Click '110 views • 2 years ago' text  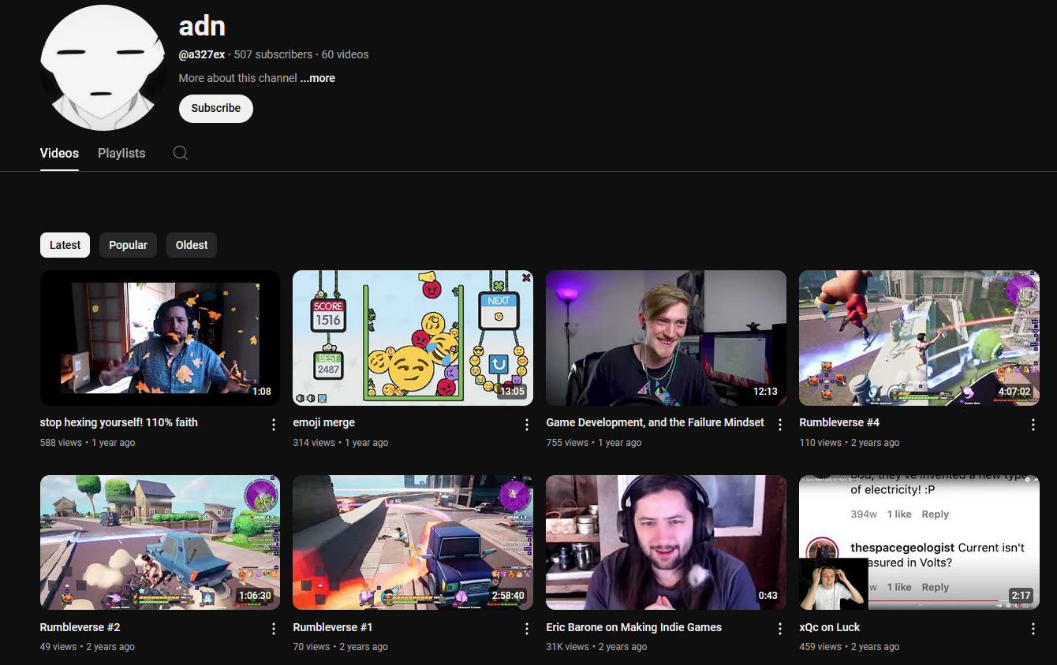pyautogui.click(x=850, y=443)
